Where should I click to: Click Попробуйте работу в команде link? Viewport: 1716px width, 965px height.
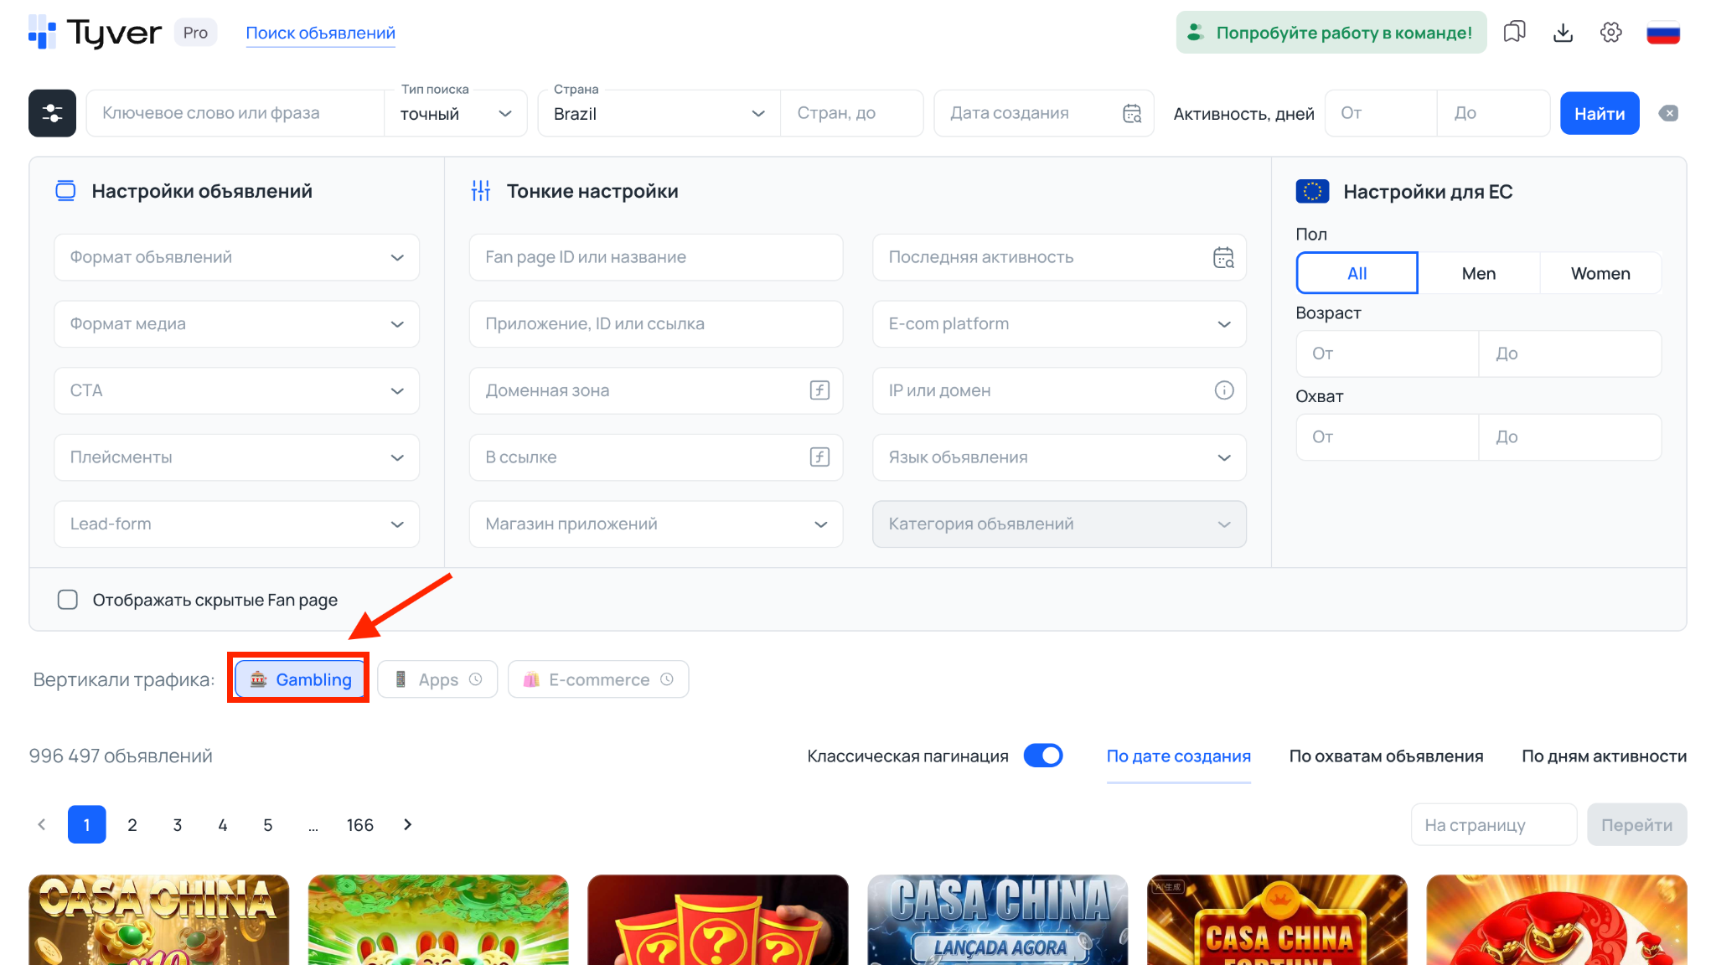tap(1331, 32)
